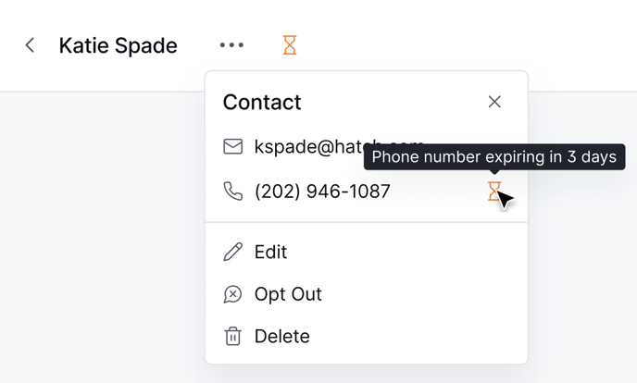Click the hourglass icon next to phone number
Screen dimensions: 637x383
click(494, 191)
